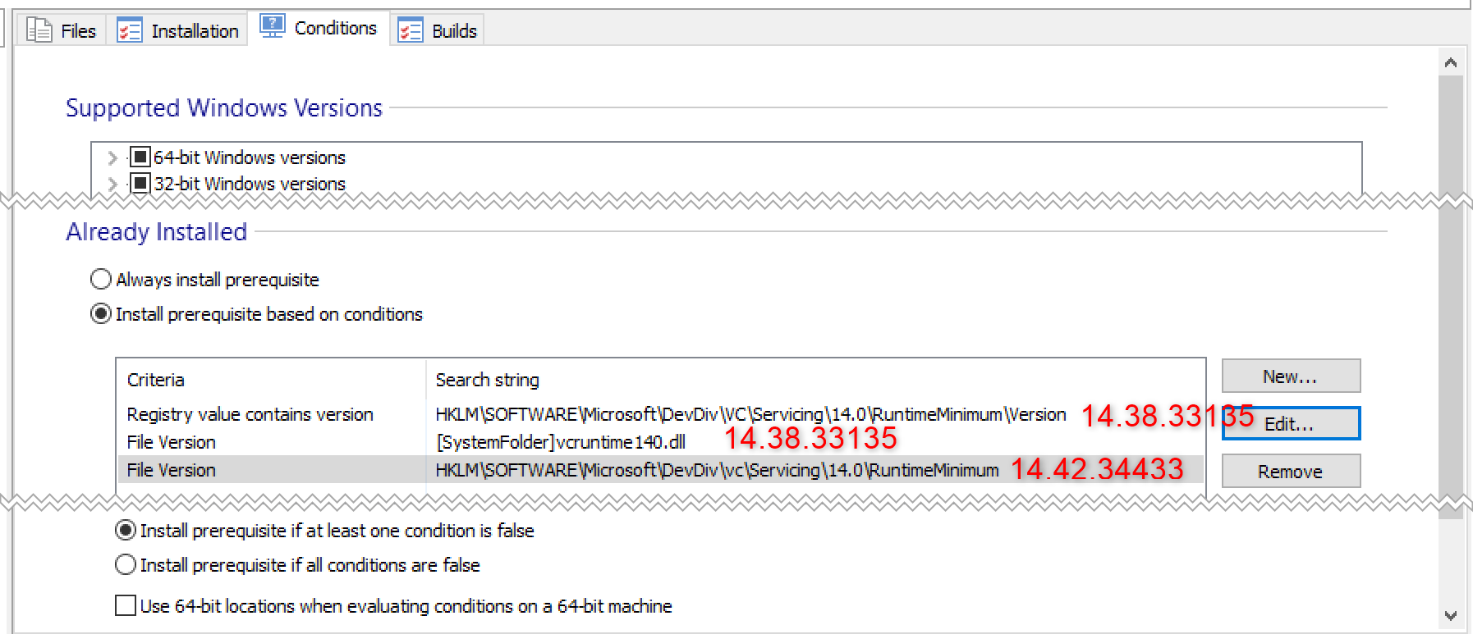Enable Use 64-bit locations checkbox
Viewport: 1473px width, 634px height.
pos(126,606)
